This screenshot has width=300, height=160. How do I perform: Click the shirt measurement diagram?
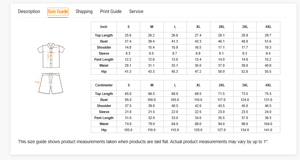coord(51,55)
